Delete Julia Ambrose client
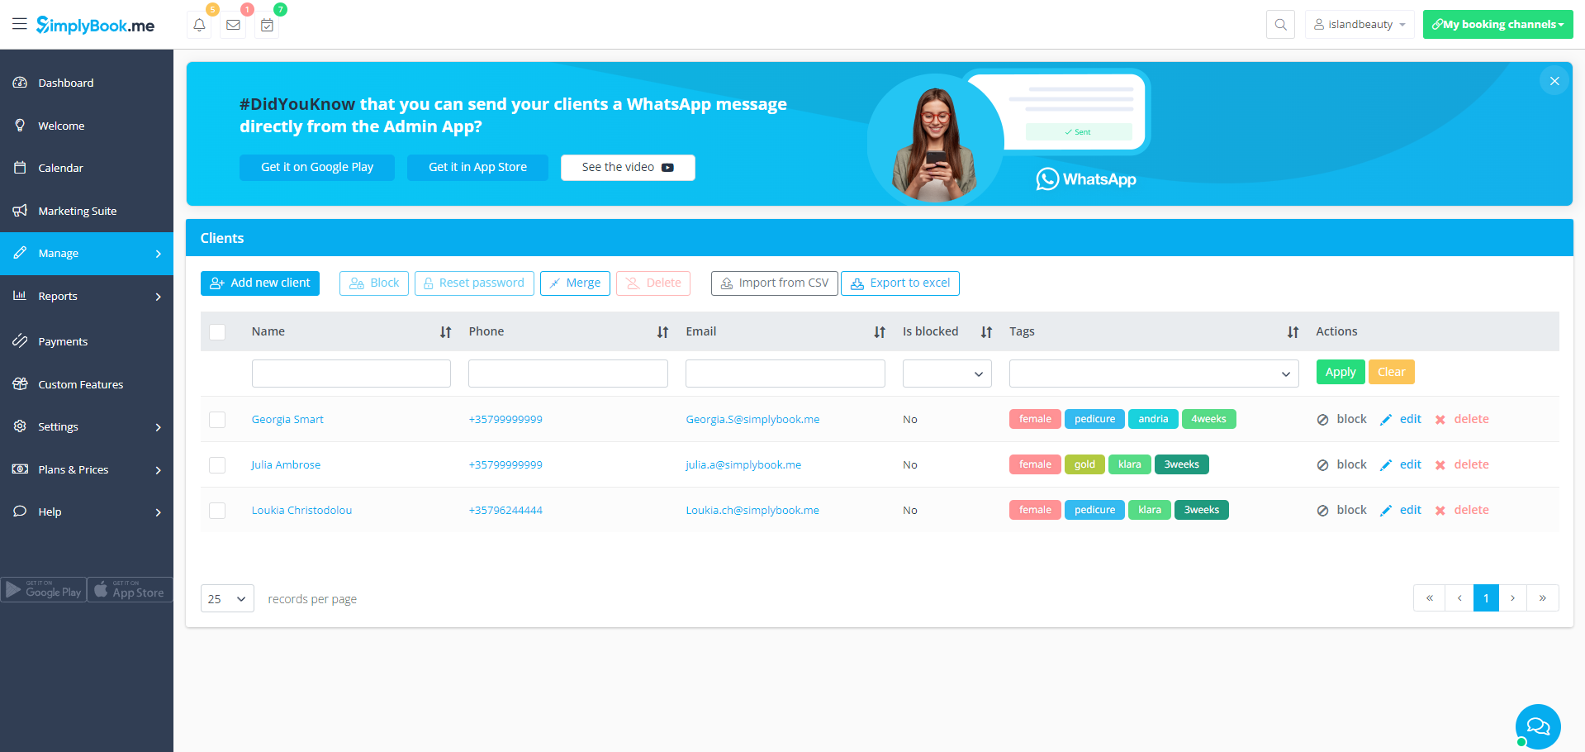 click(1462, 464)
